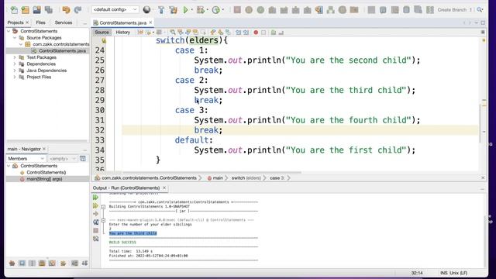496x279 pixels.
Task: Click the New File toolbar icon
Action: [x=14, y=10]
